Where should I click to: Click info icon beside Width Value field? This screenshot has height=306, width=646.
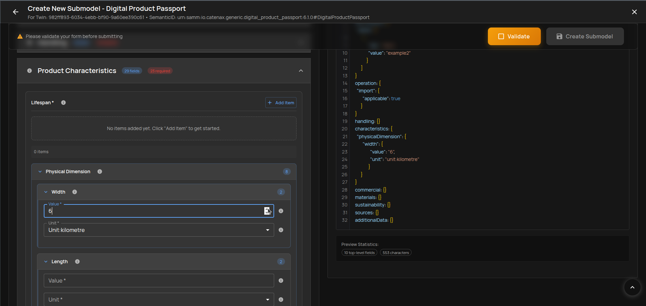[x=281, y=211]
